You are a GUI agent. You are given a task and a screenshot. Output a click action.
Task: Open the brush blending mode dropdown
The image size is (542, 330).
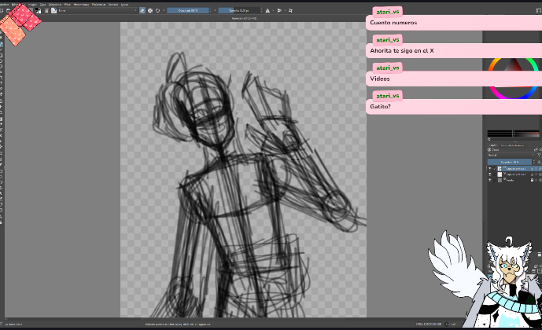(98, 11)
